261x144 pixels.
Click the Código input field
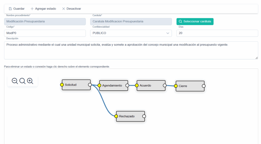[45, 33]
